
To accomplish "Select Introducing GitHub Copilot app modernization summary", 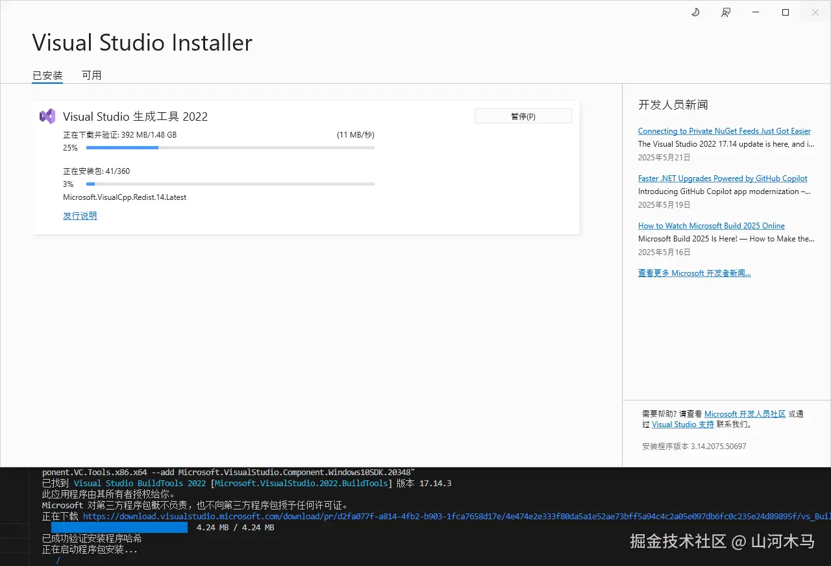I will [x=725, y=191].
